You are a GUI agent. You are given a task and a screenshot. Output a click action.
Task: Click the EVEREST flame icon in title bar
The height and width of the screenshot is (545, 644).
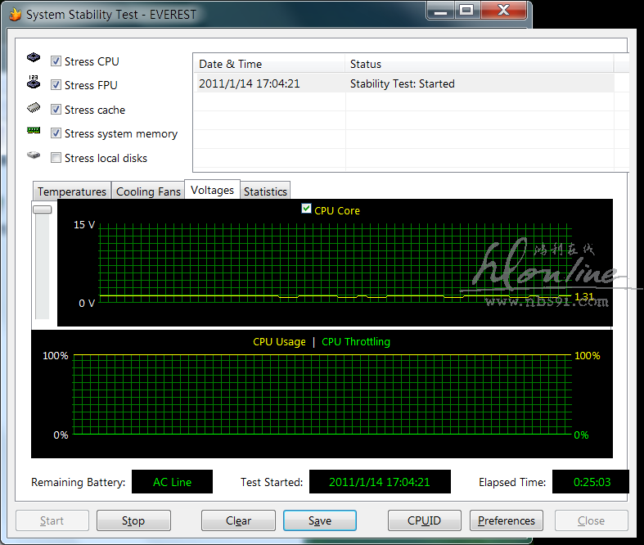click(15, 15)
